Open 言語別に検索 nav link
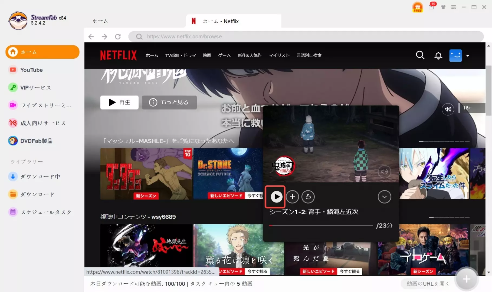The width and height of the screenshot is (492, 292). 309,55
